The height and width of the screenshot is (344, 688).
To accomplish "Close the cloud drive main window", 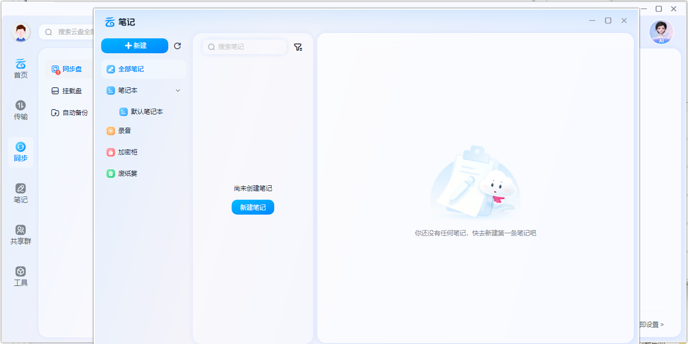I will pos(674,9).
